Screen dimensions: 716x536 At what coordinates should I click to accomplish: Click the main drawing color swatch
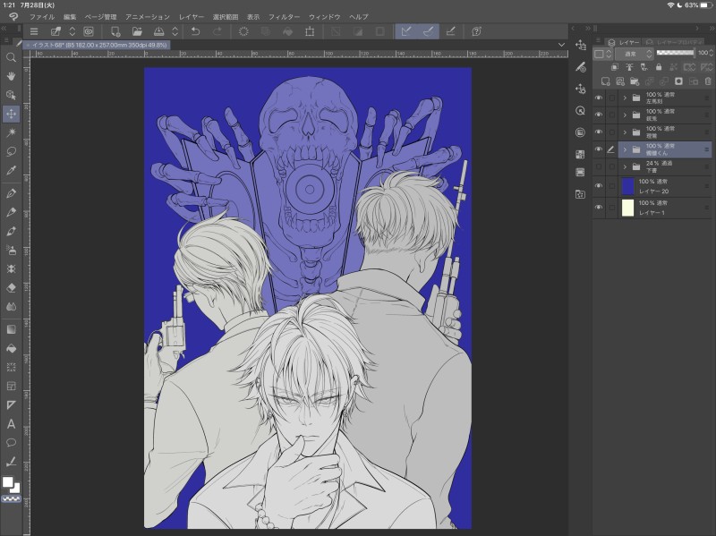tap(8, 482)
